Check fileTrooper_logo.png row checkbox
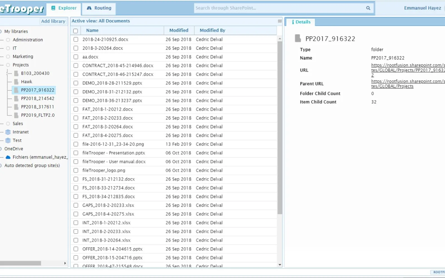 (x=76, y=170)
